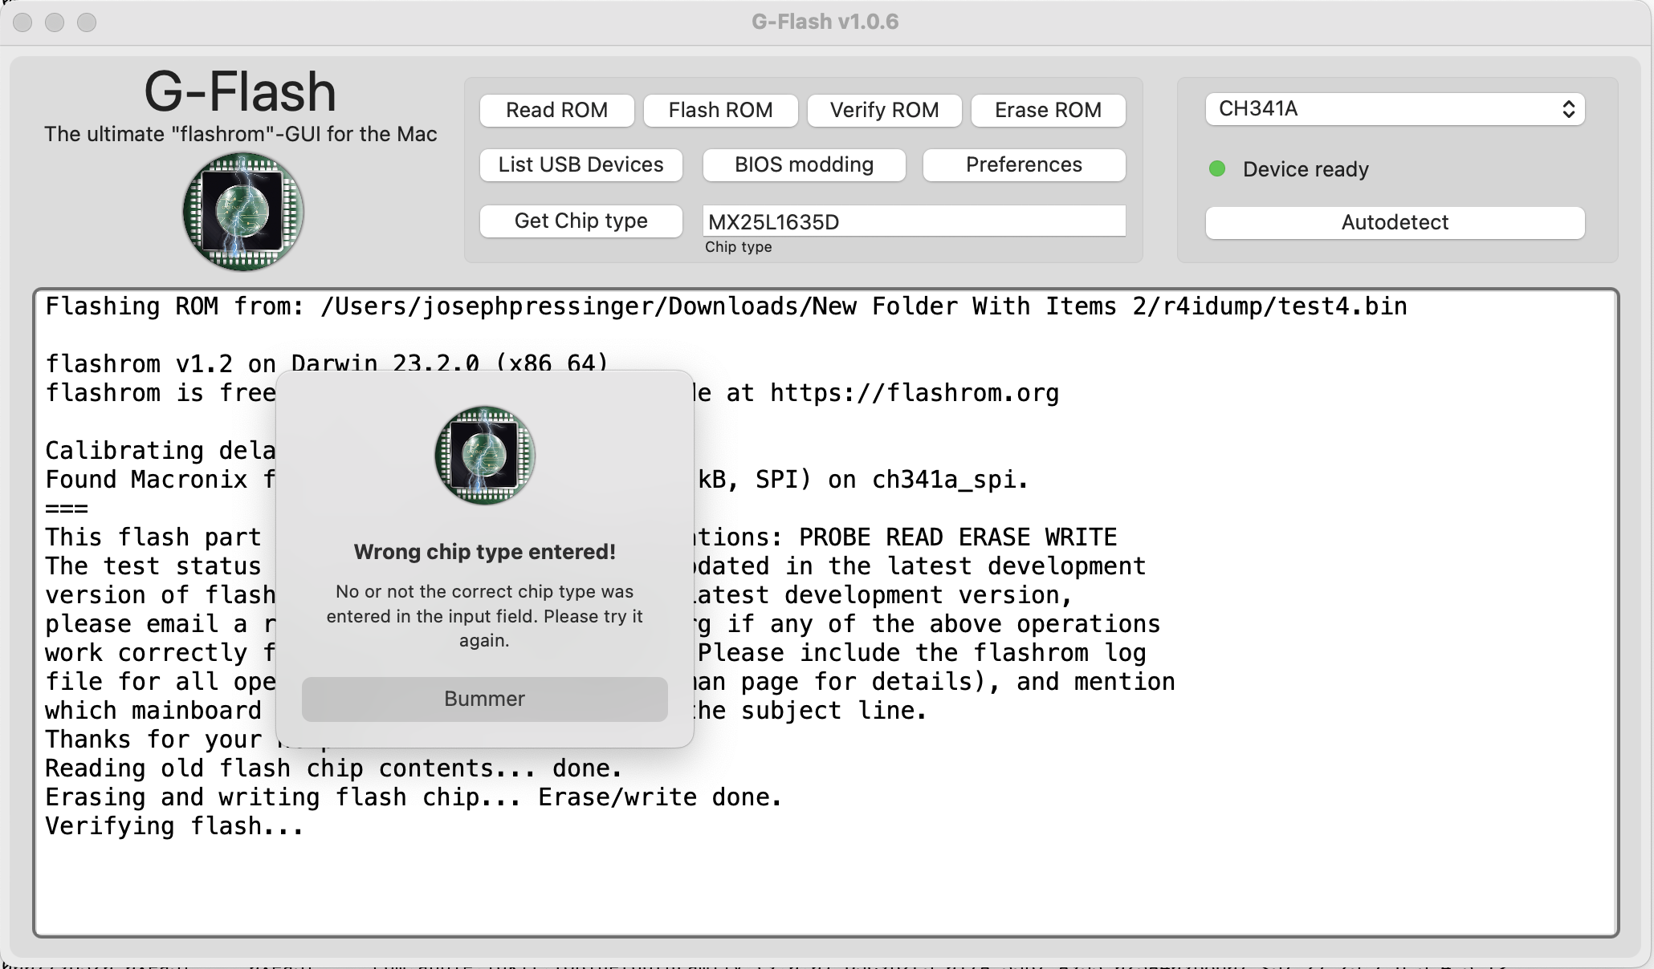1654x969 pixels.
Task: Click the G-Flash chip logo icon
Action: (x=242, y=212)
